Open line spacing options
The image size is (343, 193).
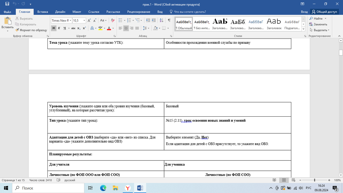[145, 28]
